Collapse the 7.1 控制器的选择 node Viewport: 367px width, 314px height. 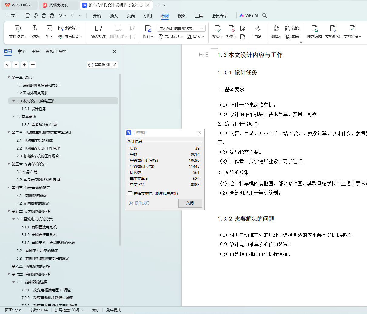(x=13, y=282)
